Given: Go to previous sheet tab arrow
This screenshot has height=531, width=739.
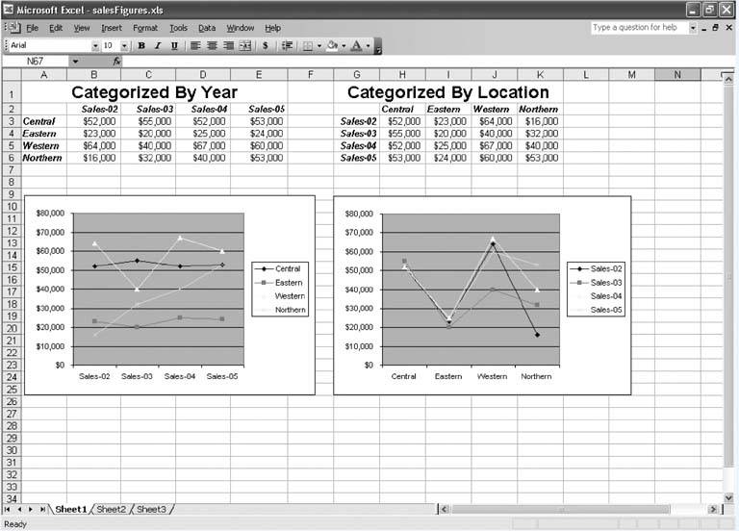Looking at the screenshot, I should [x=19, y=509].
